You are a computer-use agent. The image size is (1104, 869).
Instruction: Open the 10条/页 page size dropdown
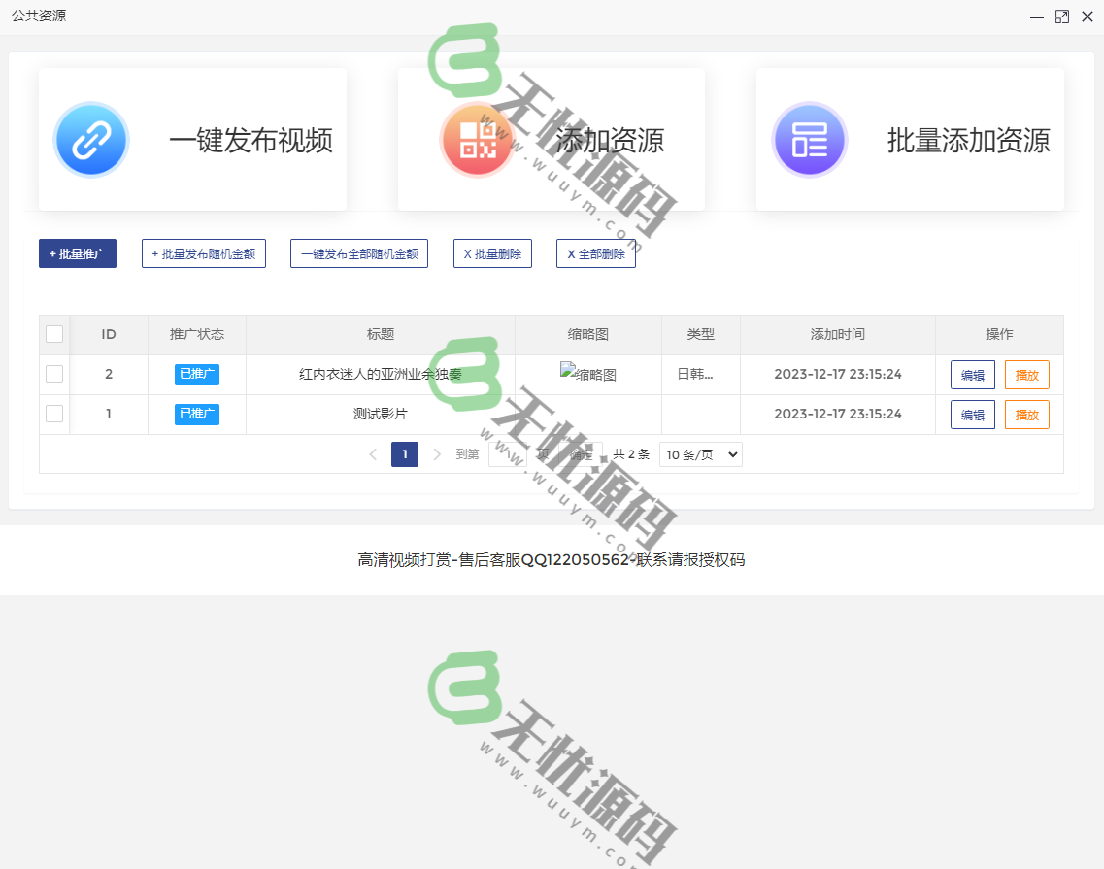tap(700, 453)
